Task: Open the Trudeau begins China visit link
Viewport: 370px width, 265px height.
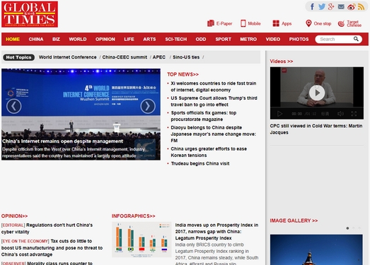Action: (x=200, y=163)
